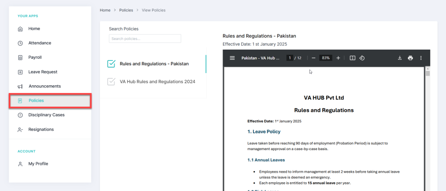The image size is (446, 191).
Task: Click the PDF page number field
Action: [x=290, y=58]
